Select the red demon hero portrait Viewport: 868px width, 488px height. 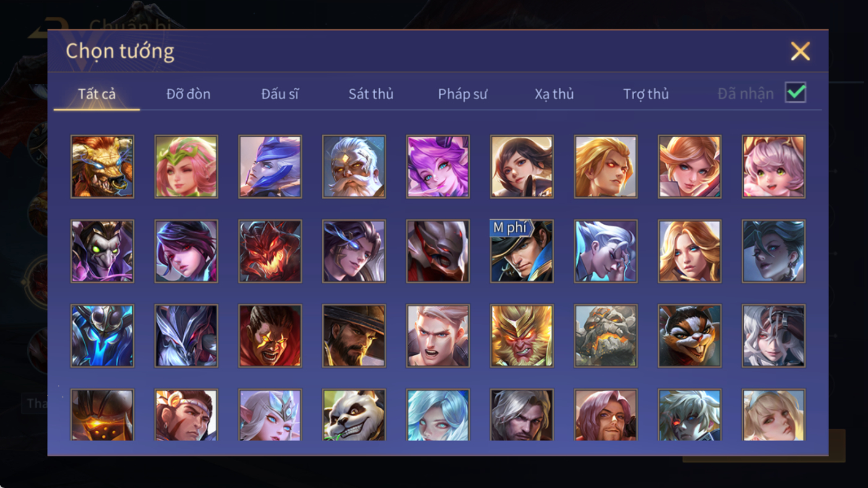[270, 251]
